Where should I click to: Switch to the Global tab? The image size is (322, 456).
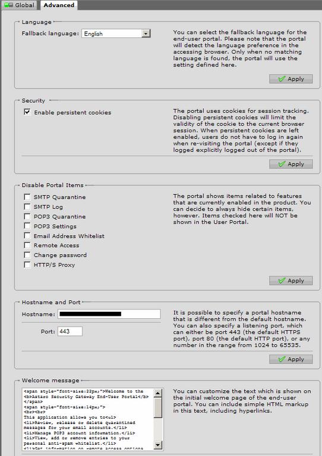tap(20, 5)
